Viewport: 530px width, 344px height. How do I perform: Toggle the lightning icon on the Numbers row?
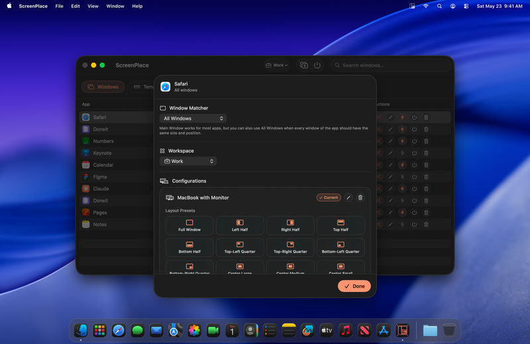[402, 141]
